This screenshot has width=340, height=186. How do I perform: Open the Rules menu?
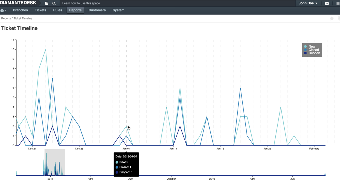tap(58, 10)
